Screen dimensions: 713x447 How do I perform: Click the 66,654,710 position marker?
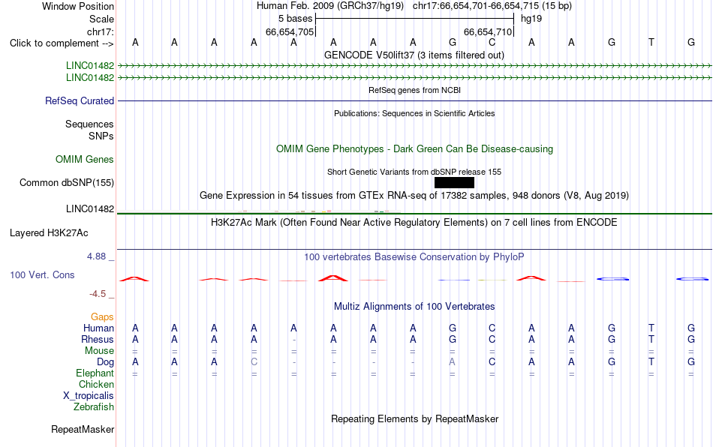[x=488, y=31]
